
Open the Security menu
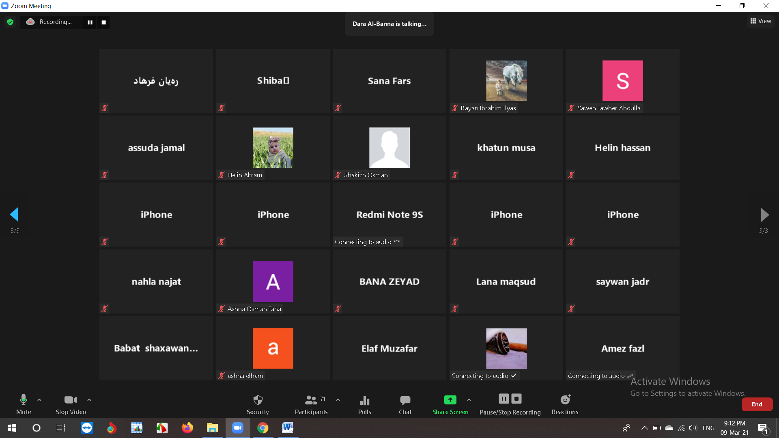click(x=258, y=404)
